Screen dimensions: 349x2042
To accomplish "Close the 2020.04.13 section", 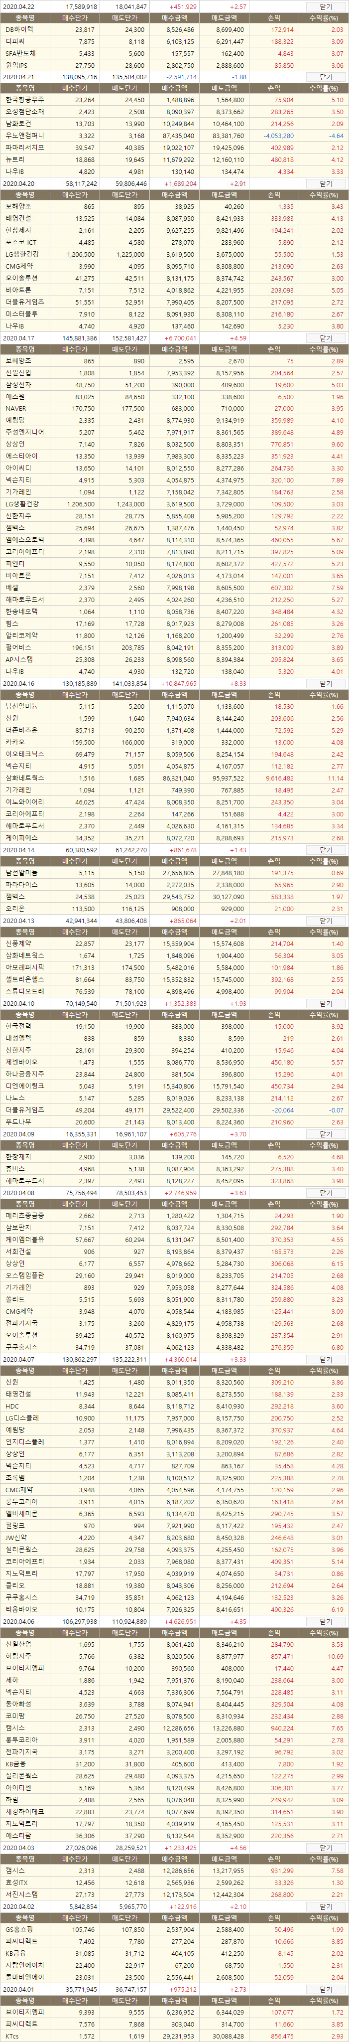I will point(325,921).
